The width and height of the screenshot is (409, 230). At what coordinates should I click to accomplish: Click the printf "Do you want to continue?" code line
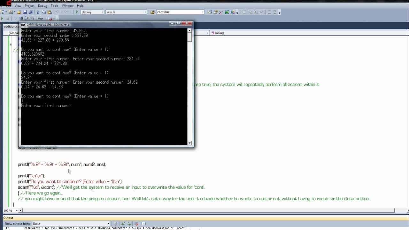[70, 181]
